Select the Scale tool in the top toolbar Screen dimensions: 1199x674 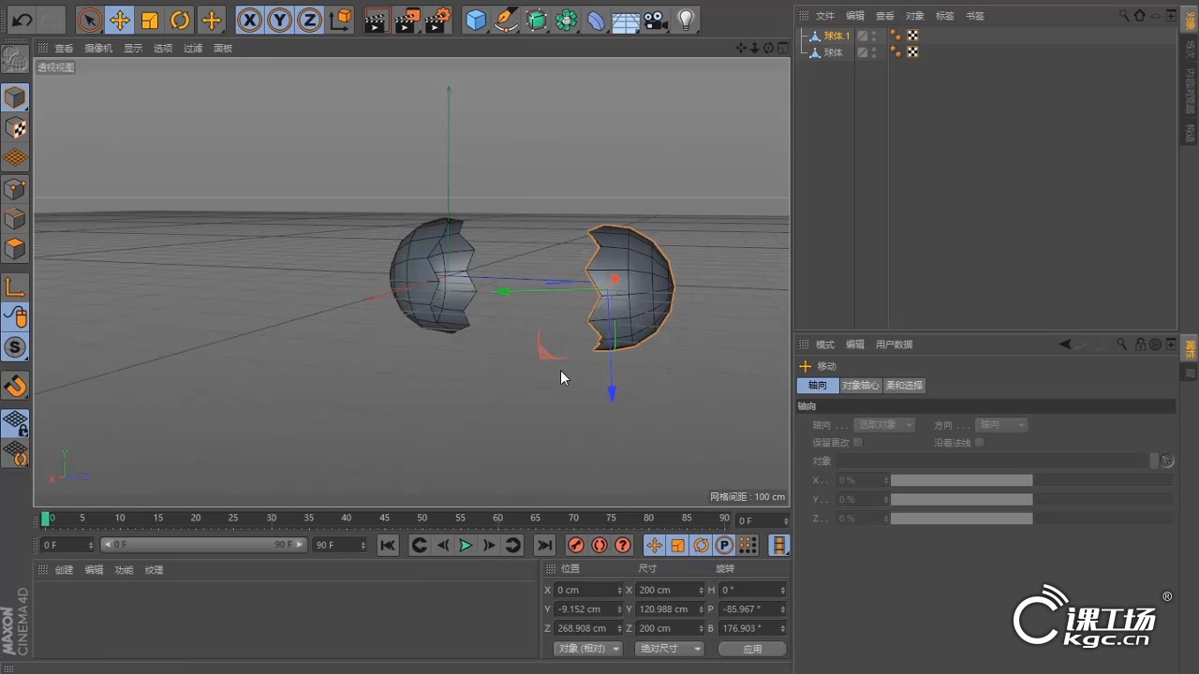tap(151, 20)
